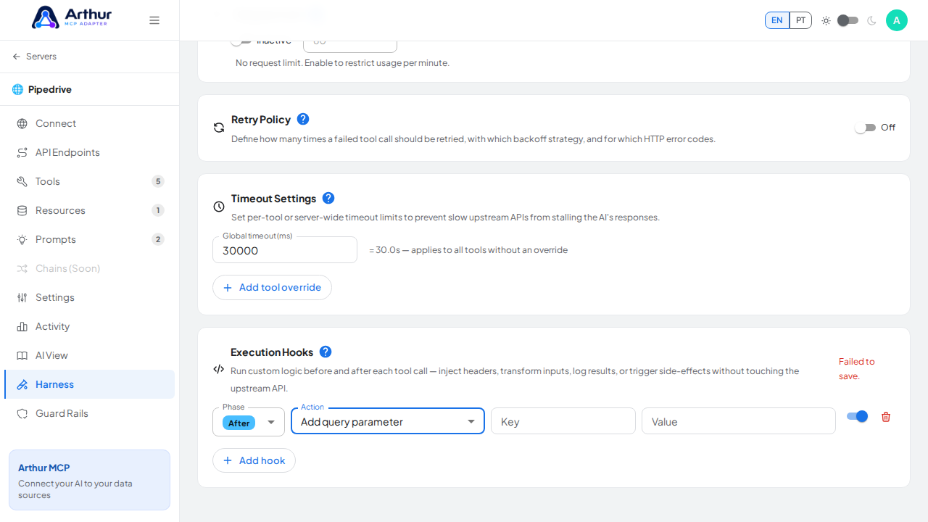Click the hook Value input field

(x=739, y=421)
